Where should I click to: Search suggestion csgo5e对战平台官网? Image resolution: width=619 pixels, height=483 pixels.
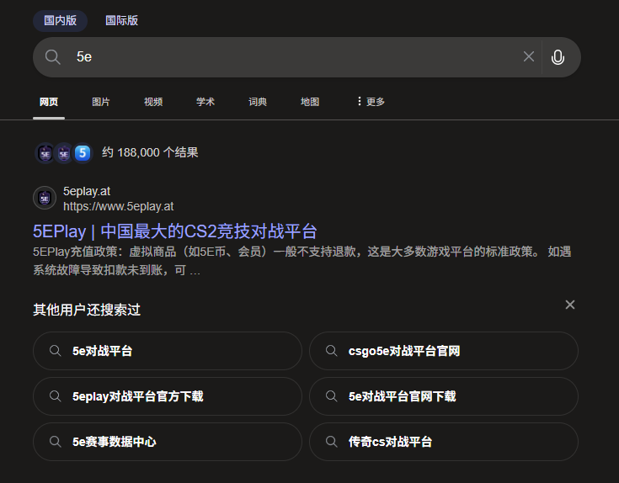click(x=444, y=351)
